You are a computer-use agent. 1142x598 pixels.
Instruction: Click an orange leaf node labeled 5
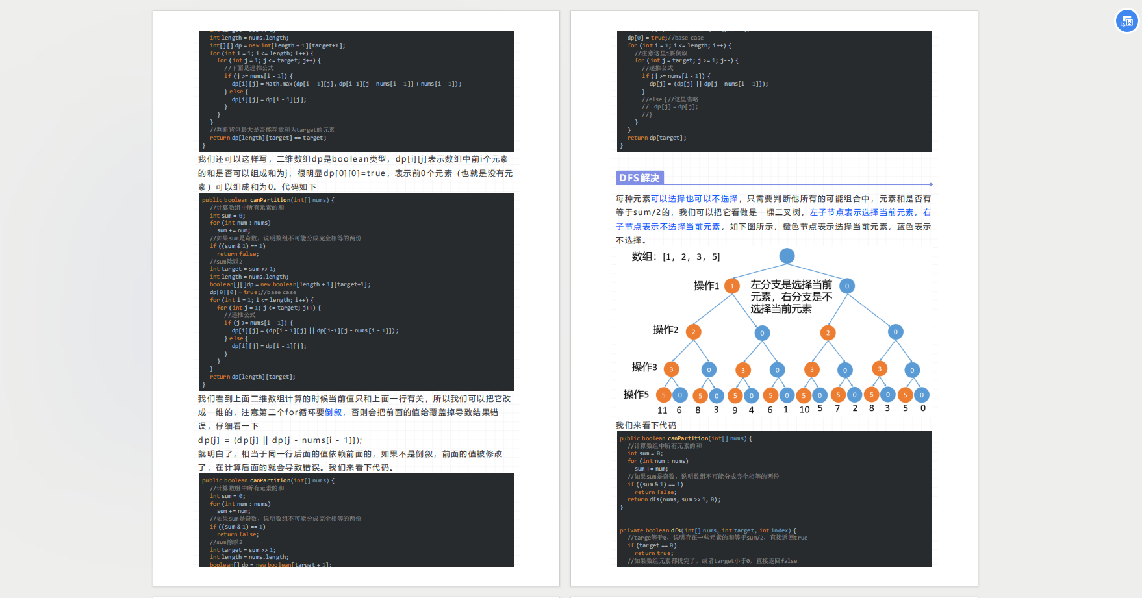tap(663, 394)
